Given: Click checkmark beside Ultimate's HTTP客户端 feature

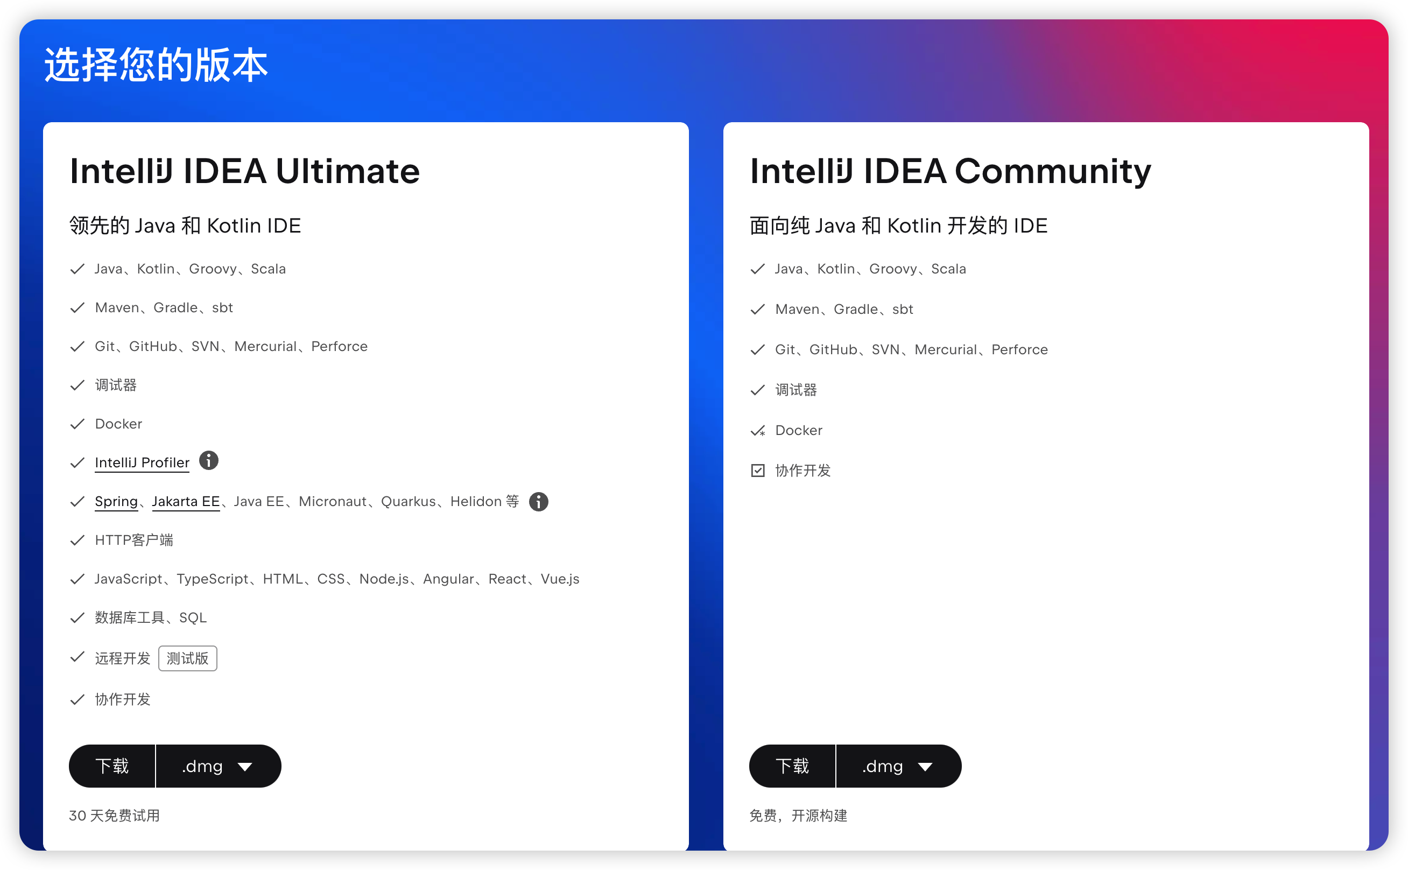Looking at the screenshot, I should pyautogui.click(x=77, y=540).
